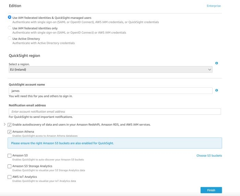Click the Finish button
This screenshot has width=240, height=196.
(211, 190)
